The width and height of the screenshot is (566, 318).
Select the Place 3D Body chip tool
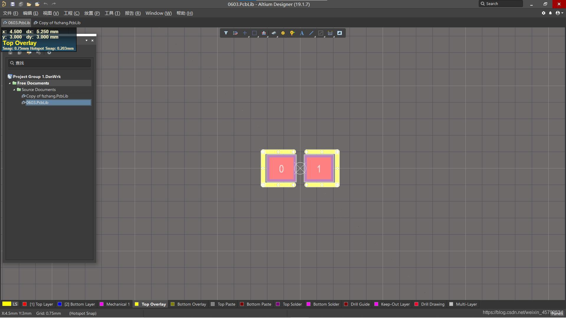[274, 33]
